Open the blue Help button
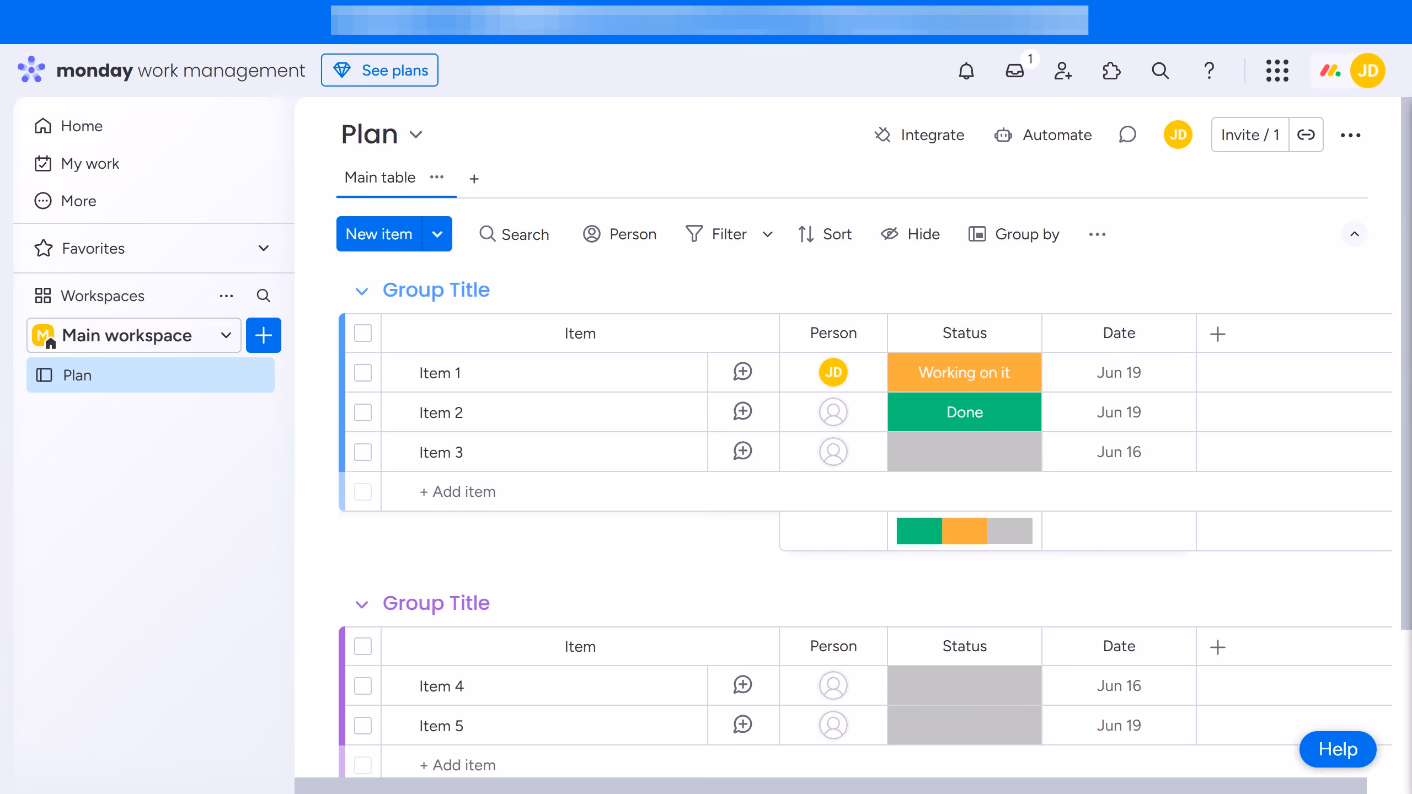The width and height of the screenshot is (1412, 794). (x=1338, y=749)
